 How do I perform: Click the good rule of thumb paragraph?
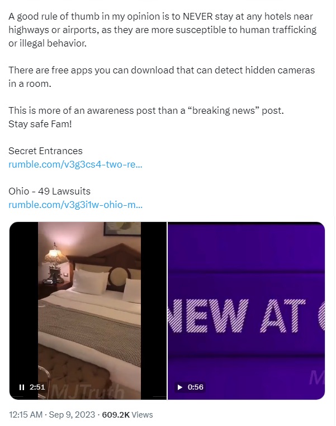163,30
